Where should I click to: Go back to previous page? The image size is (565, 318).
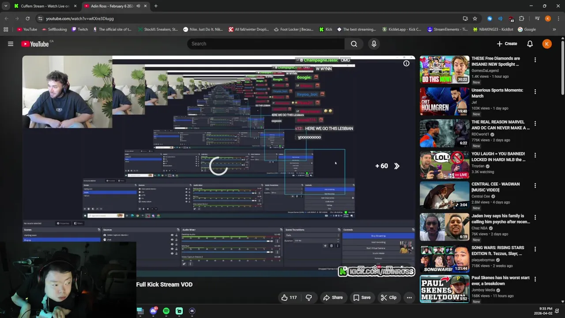6,19
